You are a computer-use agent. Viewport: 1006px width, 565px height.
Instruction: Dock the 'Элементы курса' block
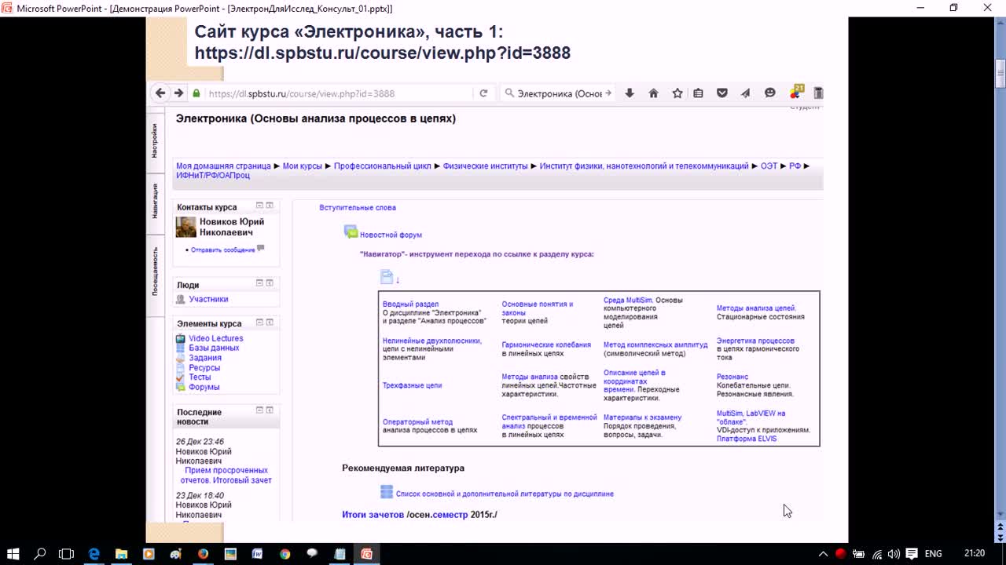pos(270,322)
